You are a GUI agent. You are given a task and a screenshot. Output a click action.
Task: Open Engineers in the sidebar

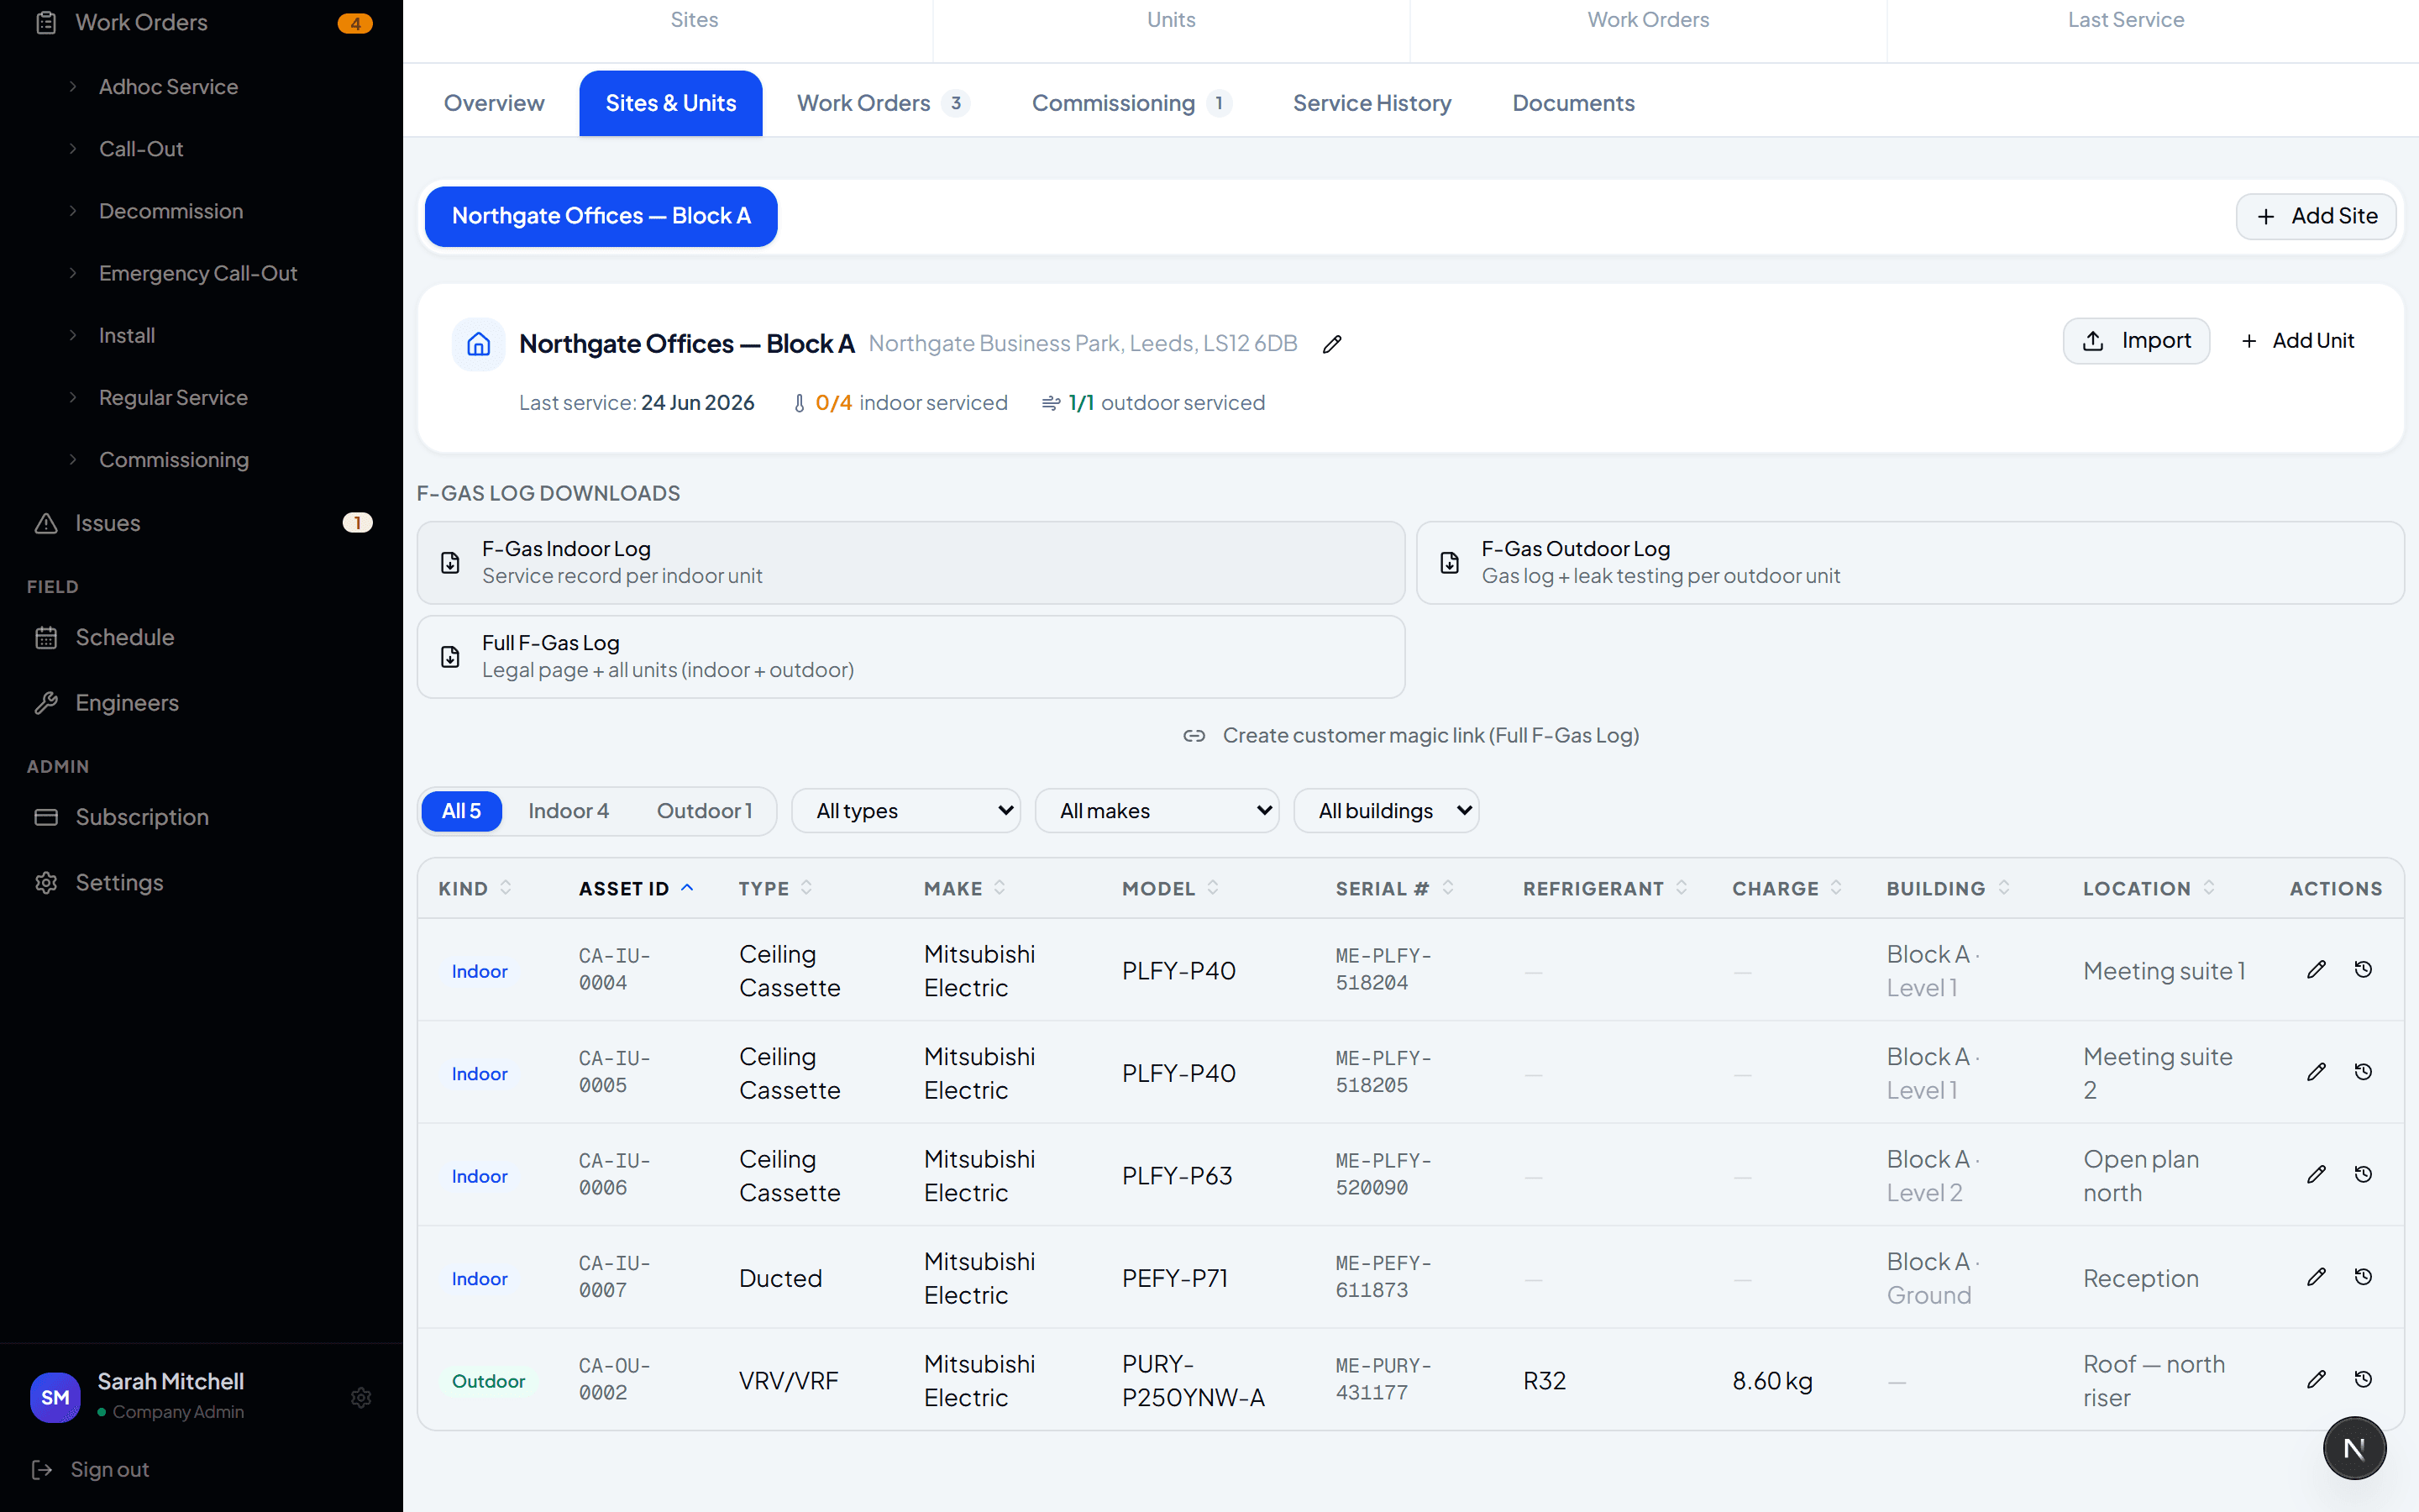(200, 703)
